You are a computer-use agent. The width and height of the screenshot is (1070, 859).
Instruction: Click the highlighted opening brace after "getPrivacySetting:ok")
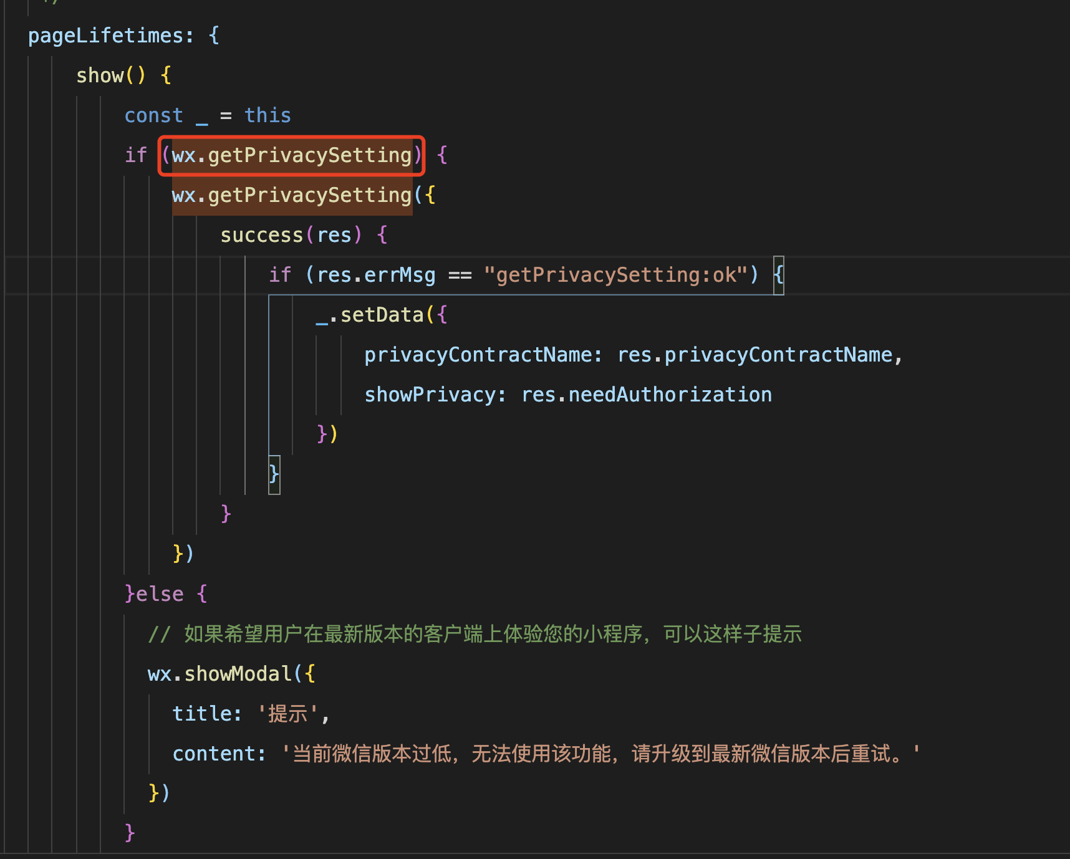778,275
